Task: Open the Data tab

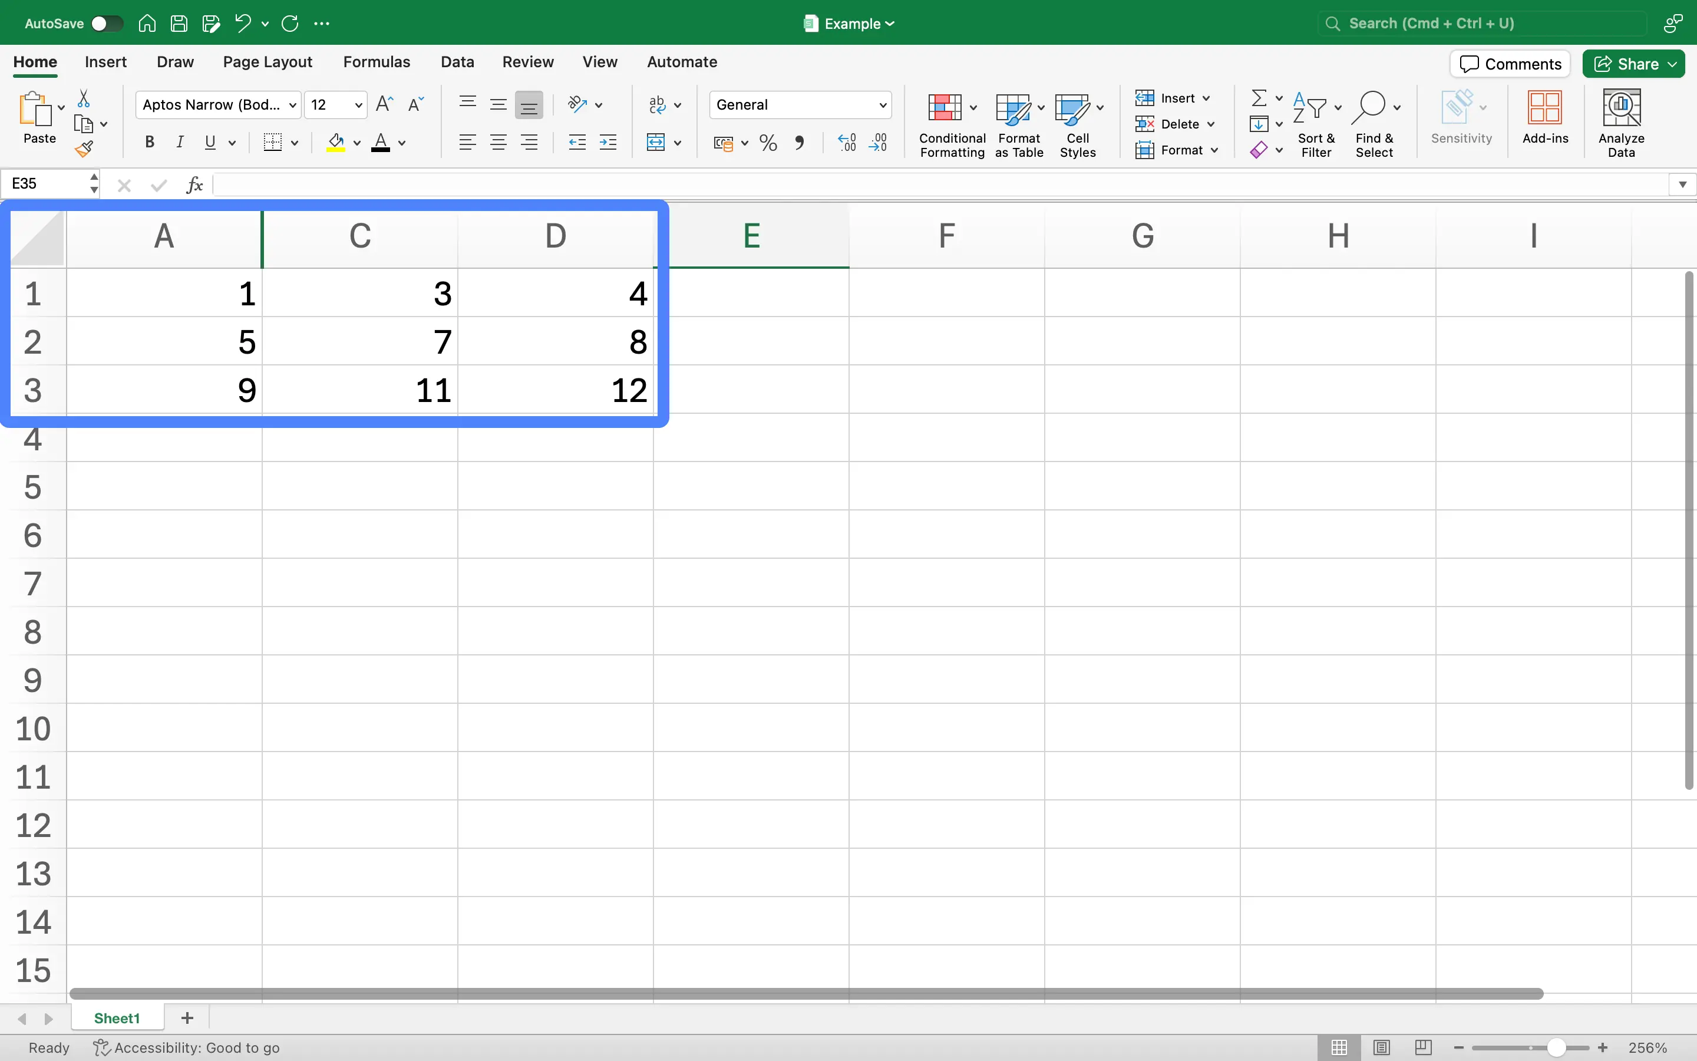Action: pyautogui.click(x=457, y=62)
